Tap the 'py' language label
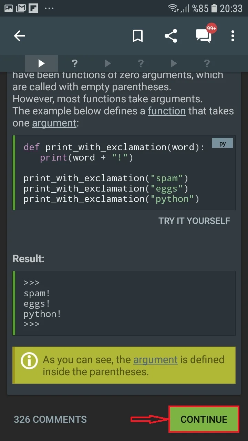This screenshot has width=248, height=441. pyautogui.click(x=223, y=143)
